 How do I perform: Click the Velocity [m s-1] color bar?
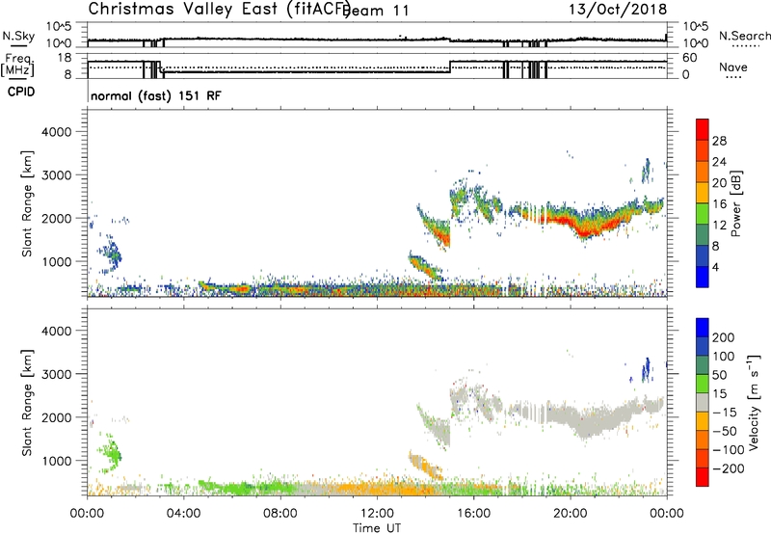703,402
